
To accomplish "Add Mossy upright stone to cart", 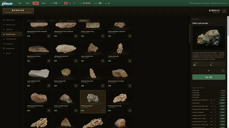I will point(103,61).
